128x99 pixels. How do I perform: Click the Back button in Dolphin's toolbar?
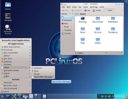tap(65, 10)
